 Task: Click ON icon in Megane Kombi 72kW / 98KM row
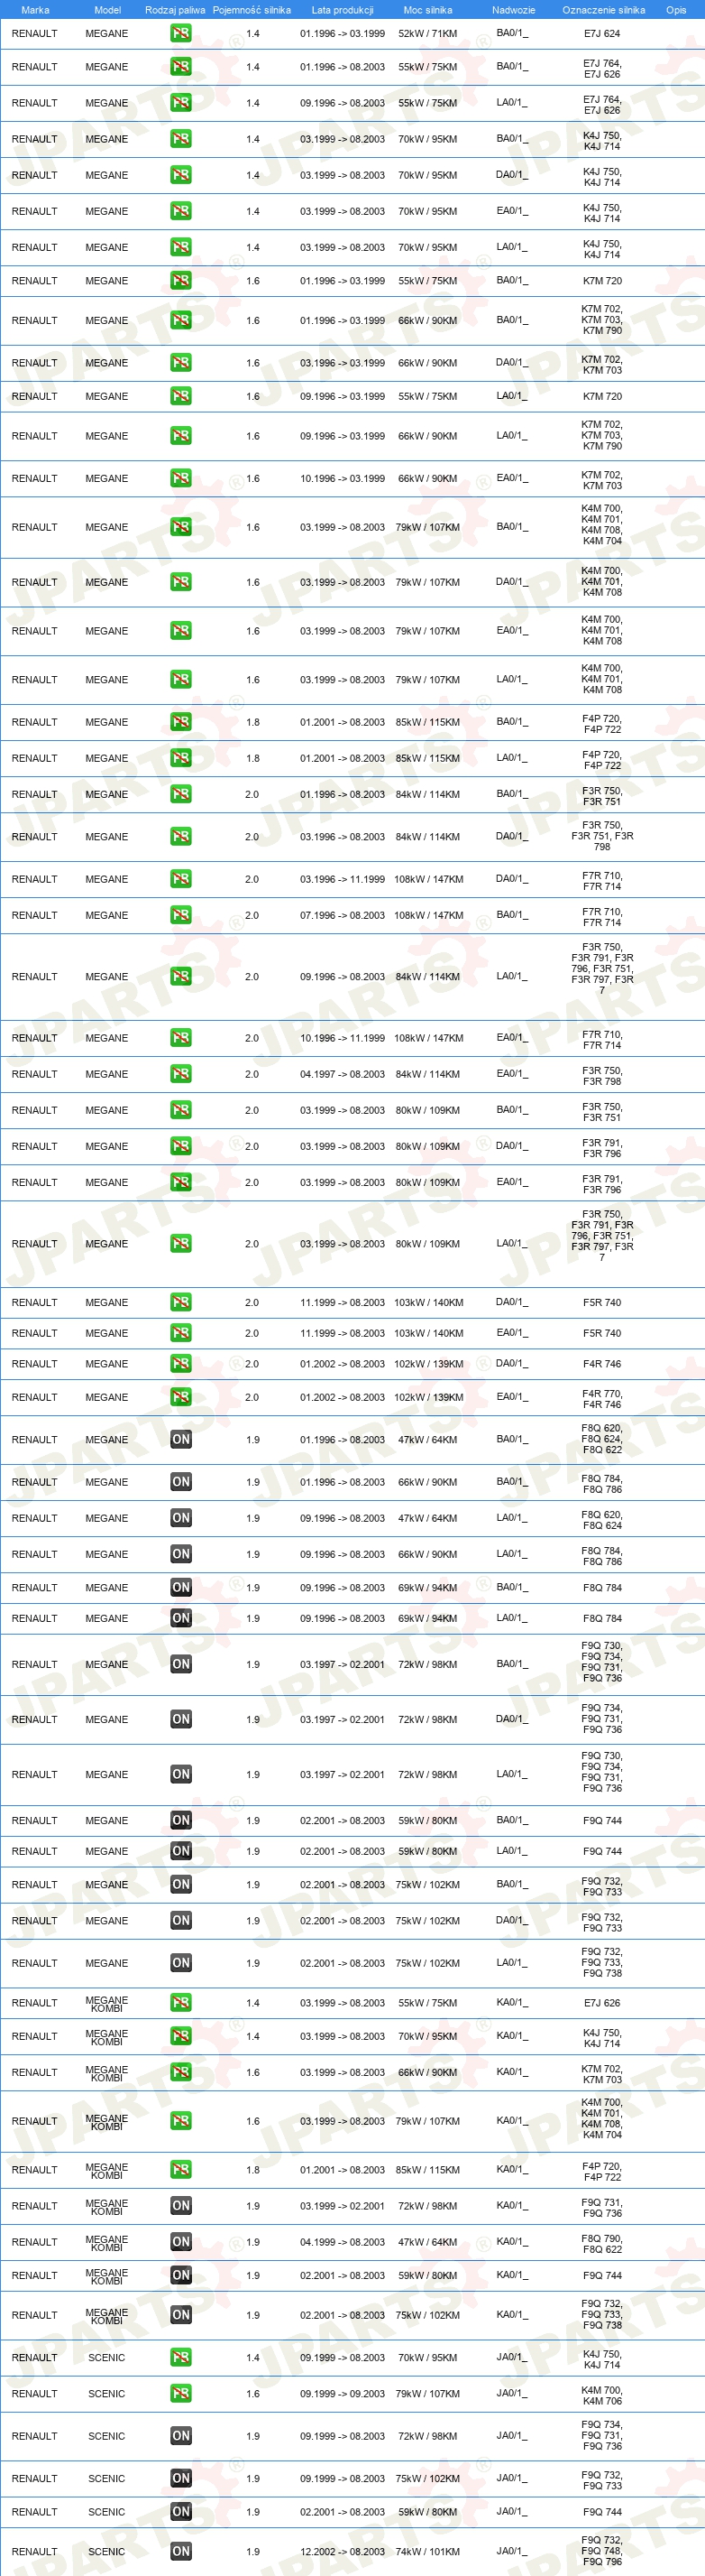pyautogui.click(x=180, y=2206)
